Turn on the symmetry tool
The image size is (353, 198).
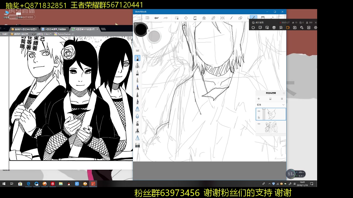point(222,18)
